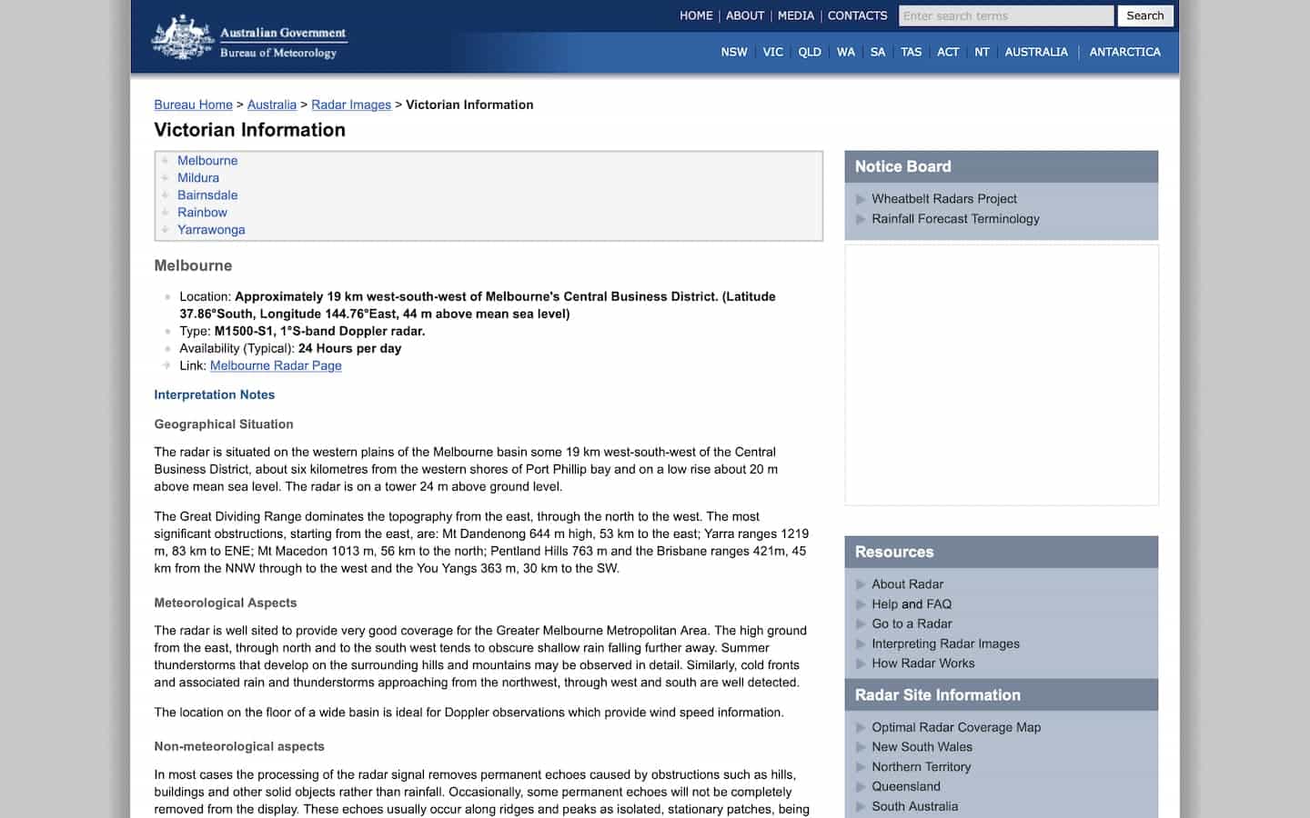Screen dimensions: 1310x818
Task: Click the arrow icon next to About Radar
Action: tap(861, 584)
